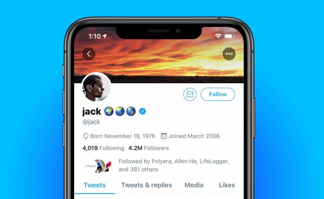View the 4,019 Following list
This screenshot has width=324, height=199.
[x=103, y=148]
